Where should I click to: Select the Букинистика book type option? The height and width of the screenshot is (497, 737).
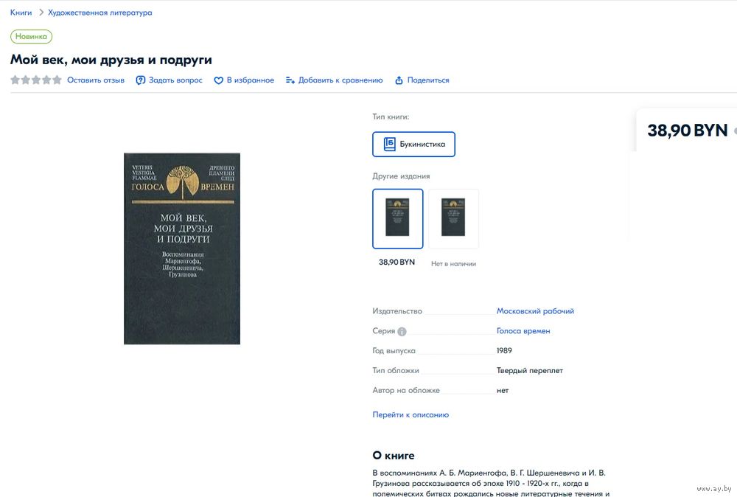click(x=413, y=145)
